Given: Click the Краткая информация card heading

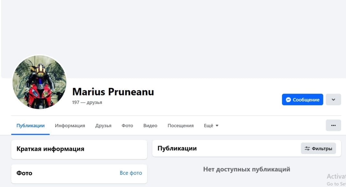Looking at the screenshot, I should [x=50, y=149].
